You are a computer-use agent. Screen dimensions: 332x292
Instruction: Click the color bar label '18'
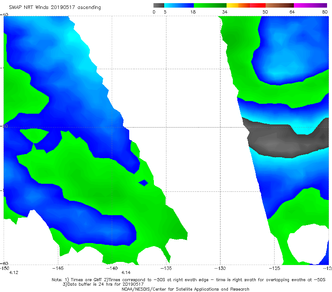[x=193, y=12]
